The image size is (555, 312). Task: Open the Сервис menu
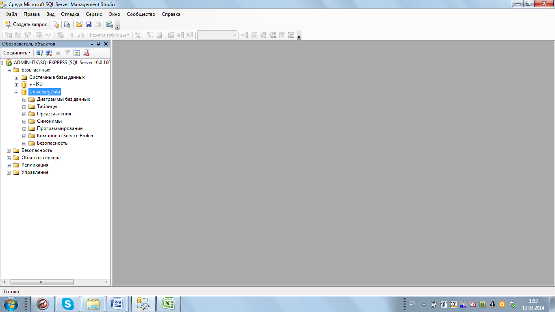click(x=94, y=14)
